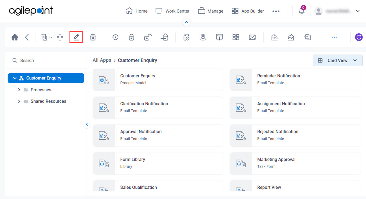Select Customer Enquiry tree item
The height and width of the screenshot is (199, 366).
46,78
